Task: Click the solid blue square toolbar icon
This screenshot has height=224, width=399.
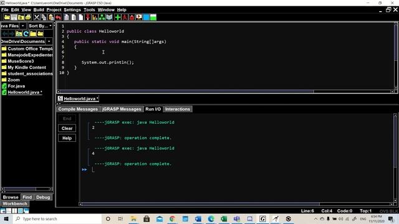Action: coord(146,17)
